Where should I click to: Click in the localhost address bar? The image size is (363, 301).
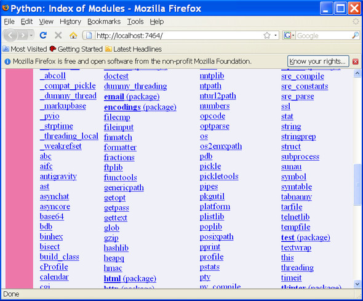(x=178, y=36)
